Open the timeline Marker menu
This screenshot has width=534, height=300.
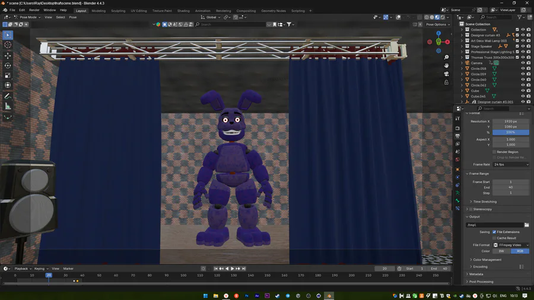[68, 269]
